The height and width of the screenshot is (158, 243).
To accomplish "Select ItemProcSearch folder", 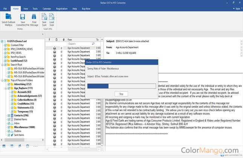I will (18, 57).
